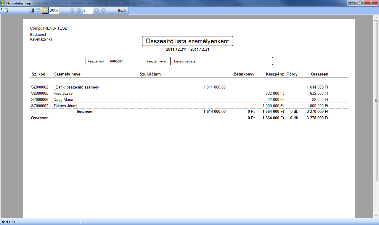This screenshot has width=379, height=225.
Task: Click the 632 000 Ft Készpénz value
Action: coord(275,94)
